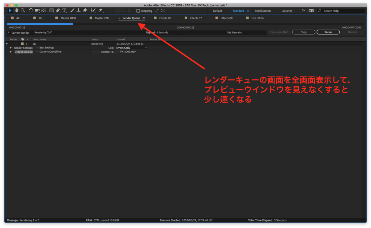This screenshot has height=228, width=371.
Task: Choose the Libraries workspace
Action: click(x=287, y=11)
